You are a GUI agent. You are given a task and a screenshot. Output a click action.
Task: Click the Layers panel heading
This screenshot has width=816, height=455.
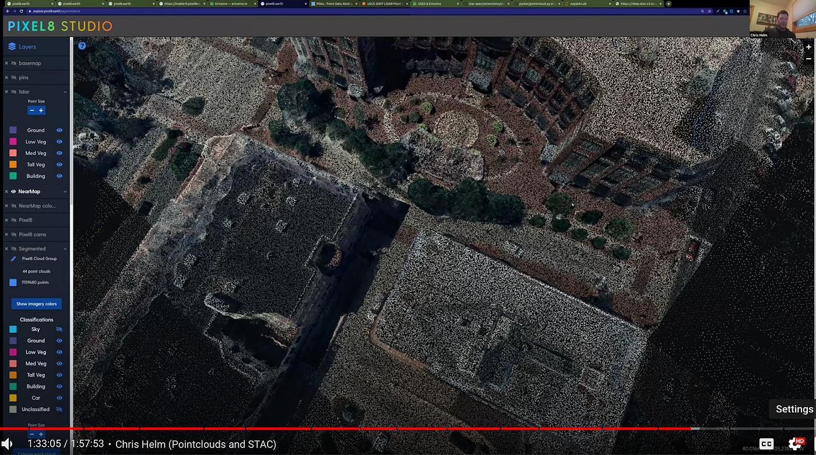tap(27, 47)
